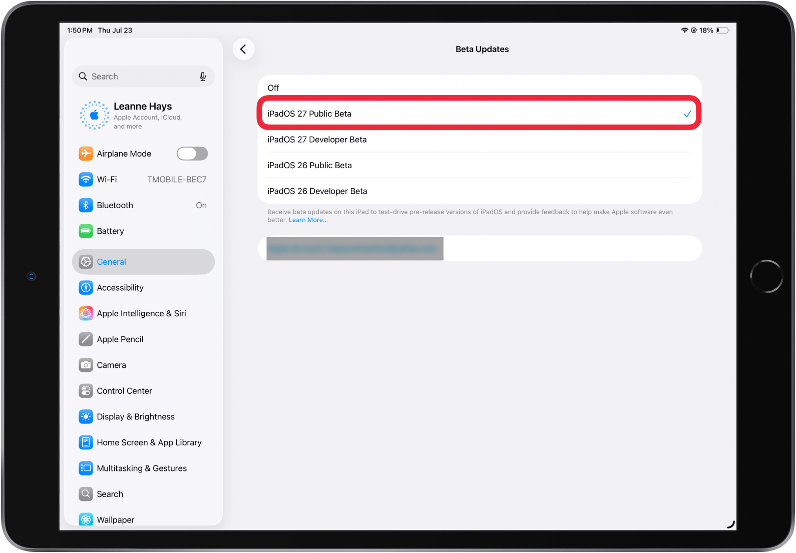Select iPadOS 26 Public Beta

(x=480, y=165)
